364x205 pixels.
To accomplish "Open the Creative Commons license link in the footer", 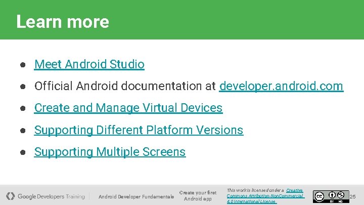I will pos(265,196).
